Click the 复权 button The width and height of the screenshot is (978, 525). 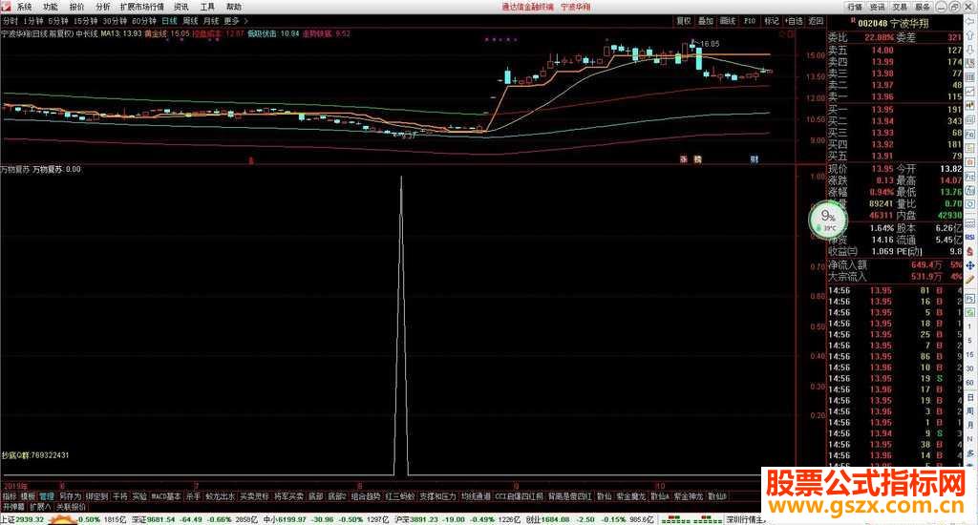tap(684, 21)
